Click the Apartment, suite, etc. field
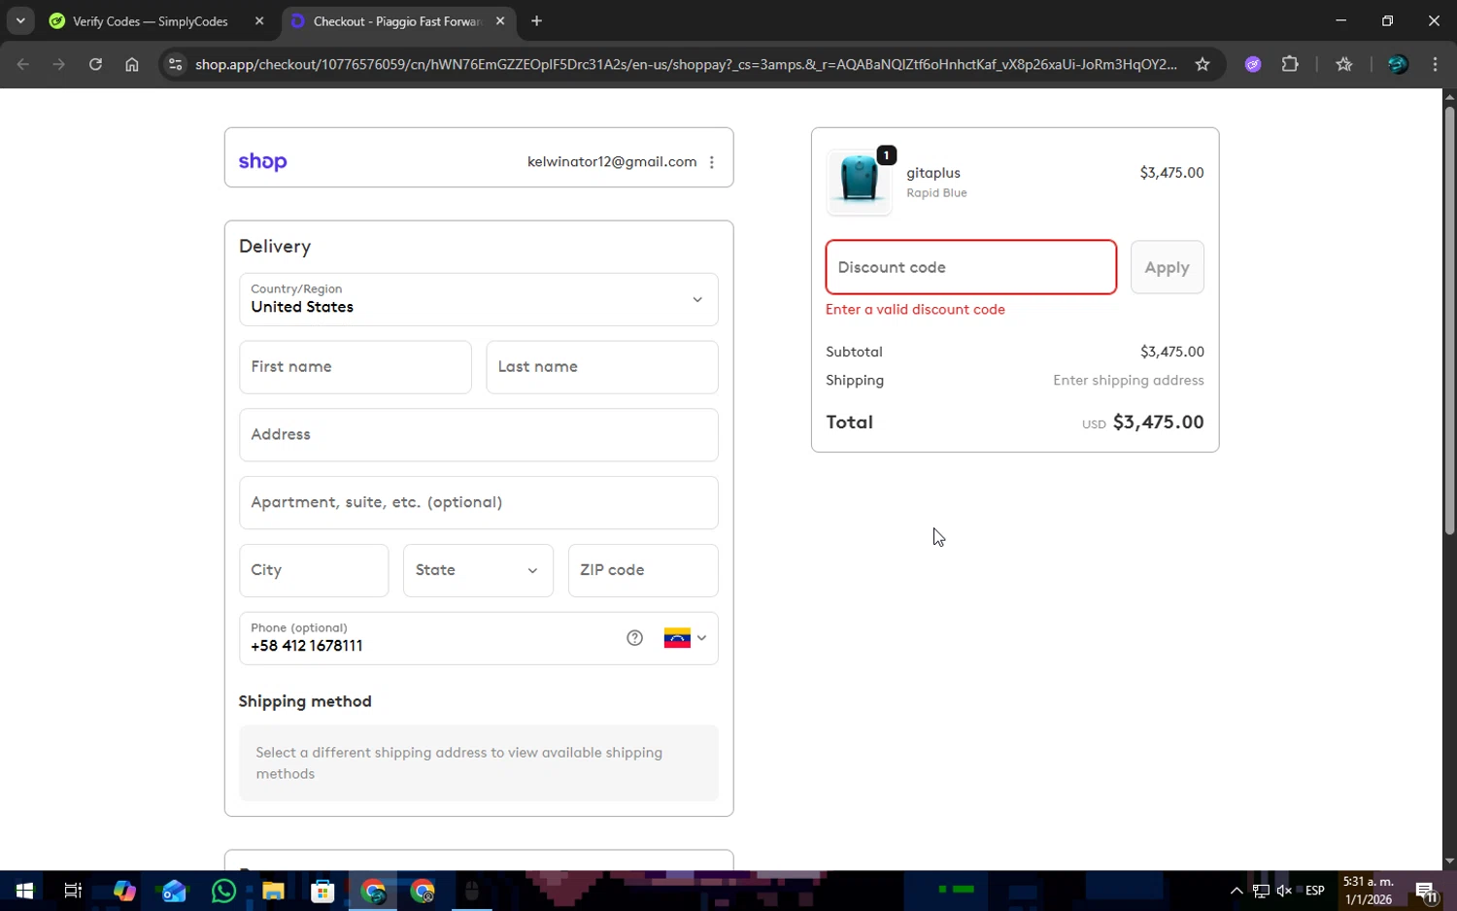 pos(479,503)
